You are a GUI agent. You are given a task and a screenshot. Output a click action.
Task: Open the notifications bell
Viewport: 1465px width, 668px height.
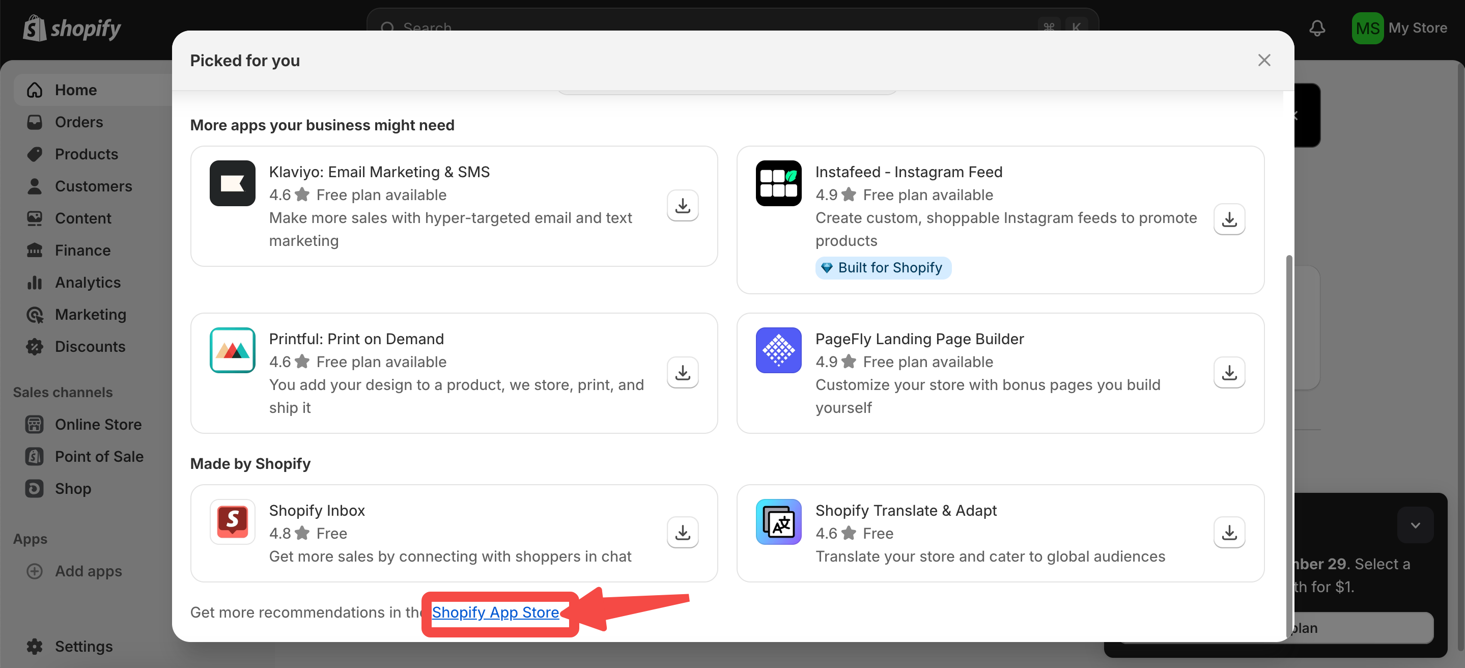(1317, 28)
